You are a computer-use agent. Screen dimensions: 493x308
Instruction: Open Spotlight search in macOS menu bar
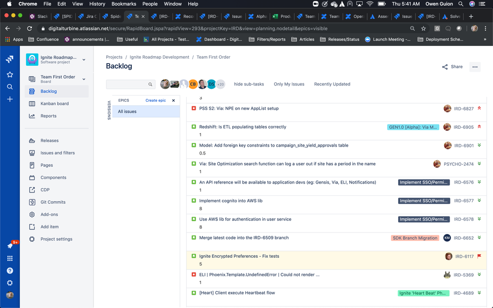(460, 4)
